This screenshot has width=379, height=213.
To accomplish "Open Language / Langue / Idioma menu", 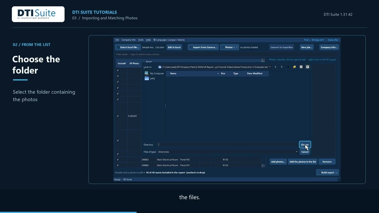I will pyautogui.click(x=169, y=40).
